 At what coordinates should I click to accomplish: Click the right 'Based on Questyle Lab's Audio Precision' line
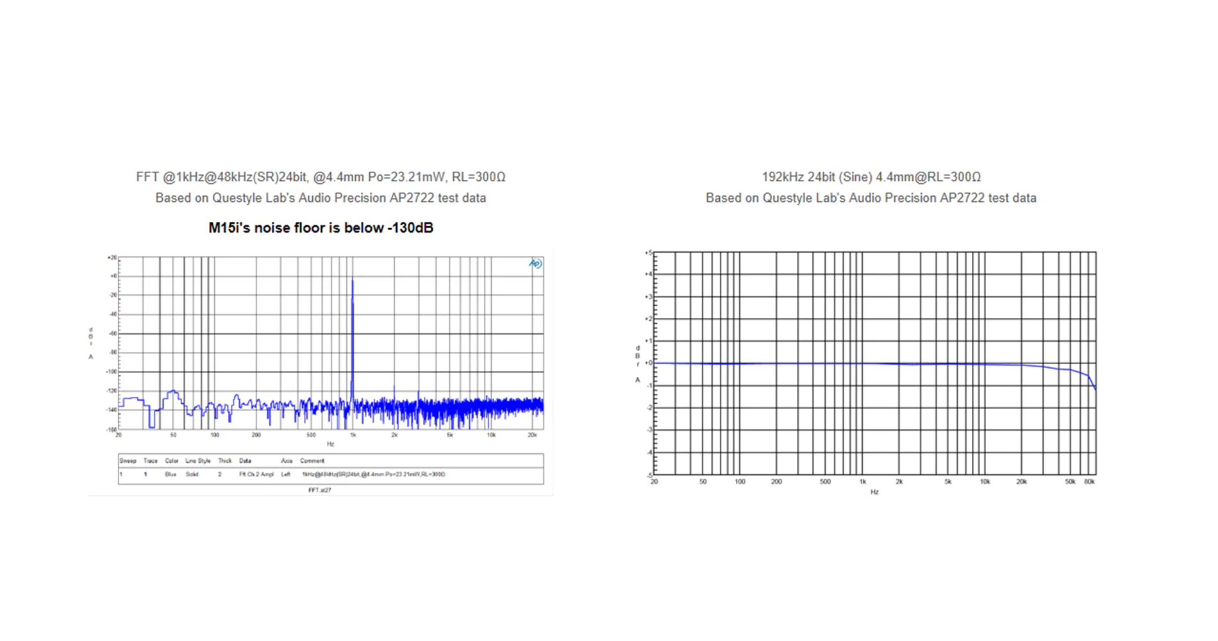(871, 198)
